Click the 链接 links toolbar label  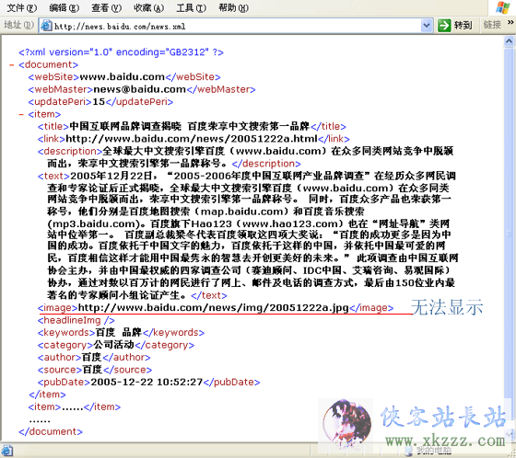[x=492, y=25]
